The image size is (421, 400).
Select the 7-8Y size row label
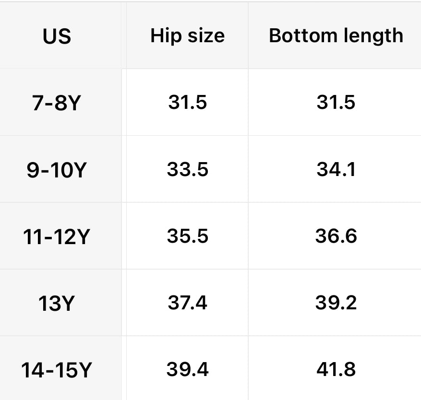tap(56, 103)
